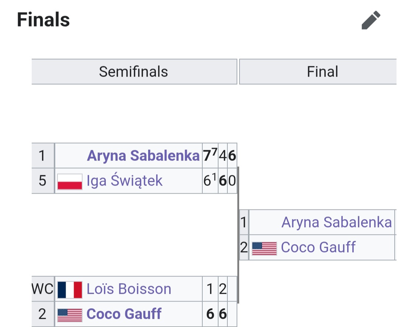
Task: Click Świątek's third-set score of 0
Action: click(232, 181)
